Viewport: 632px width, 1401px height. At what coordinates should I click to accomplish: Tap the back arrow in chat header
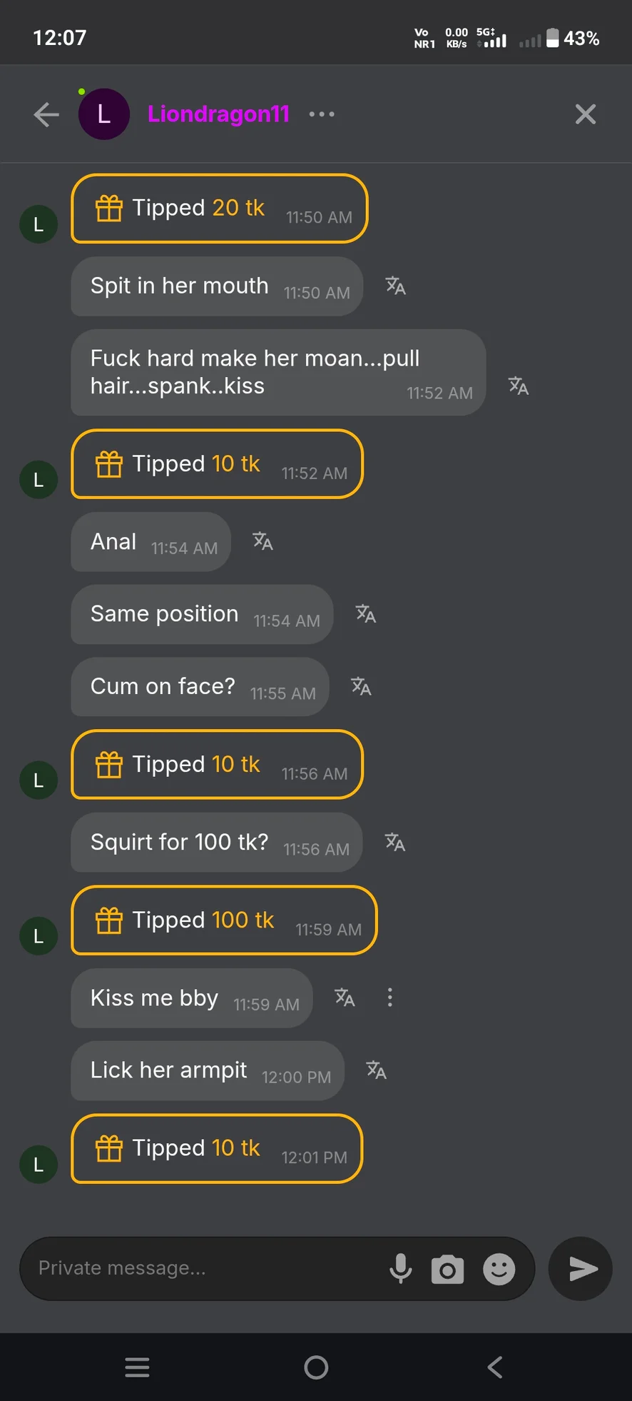[46, 114]
